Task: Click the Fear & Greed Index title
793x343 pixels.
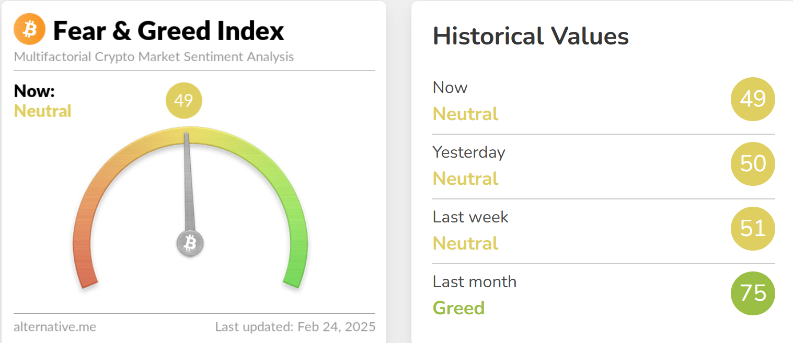Action: click(169, 31)
